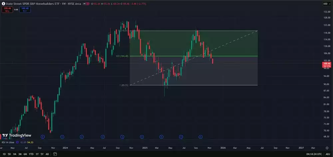This screenshot has width=333, height=157.
Task: Toggle the pill-shaped market status indicator after NYSE Arca
Action: click(x=86, y=4)
